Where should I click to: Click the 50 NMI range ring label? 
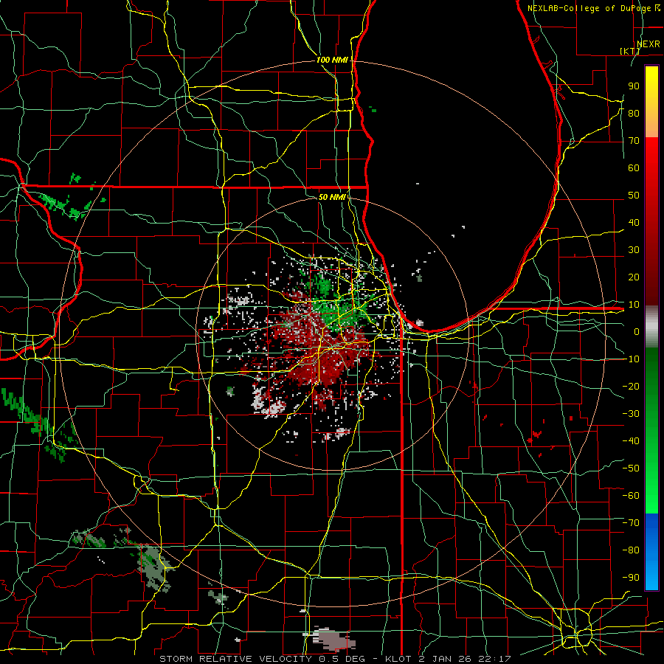(x=332, y=197)
